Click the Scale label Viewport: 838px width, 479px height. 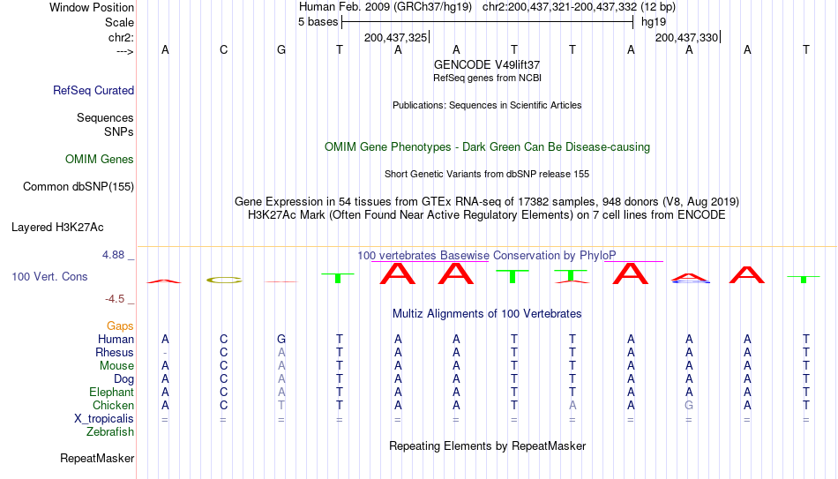(x=119, y=22)
